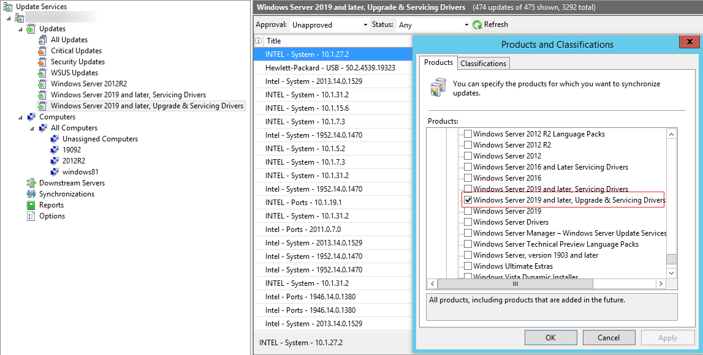Click the horizontal scrollbar left arrow

coord(433,284)
